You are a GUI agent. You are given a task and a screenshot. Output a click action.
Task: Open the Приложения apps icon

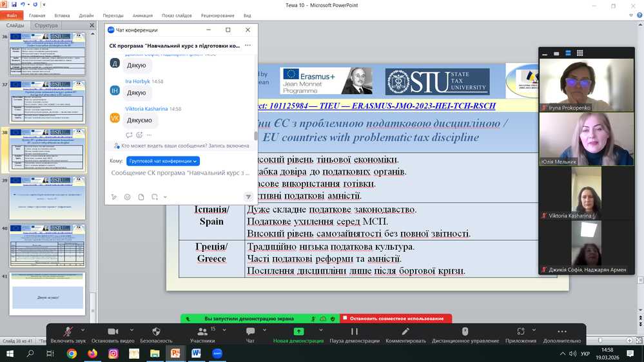[x=520, y=332]
